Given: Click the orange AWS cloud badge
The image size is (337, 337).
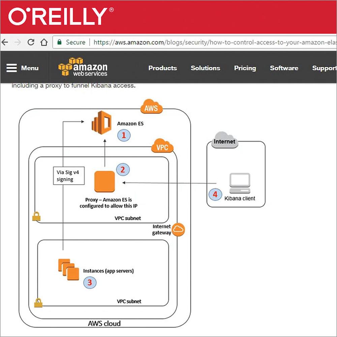Looking at the screenshot, I should 151,106.
